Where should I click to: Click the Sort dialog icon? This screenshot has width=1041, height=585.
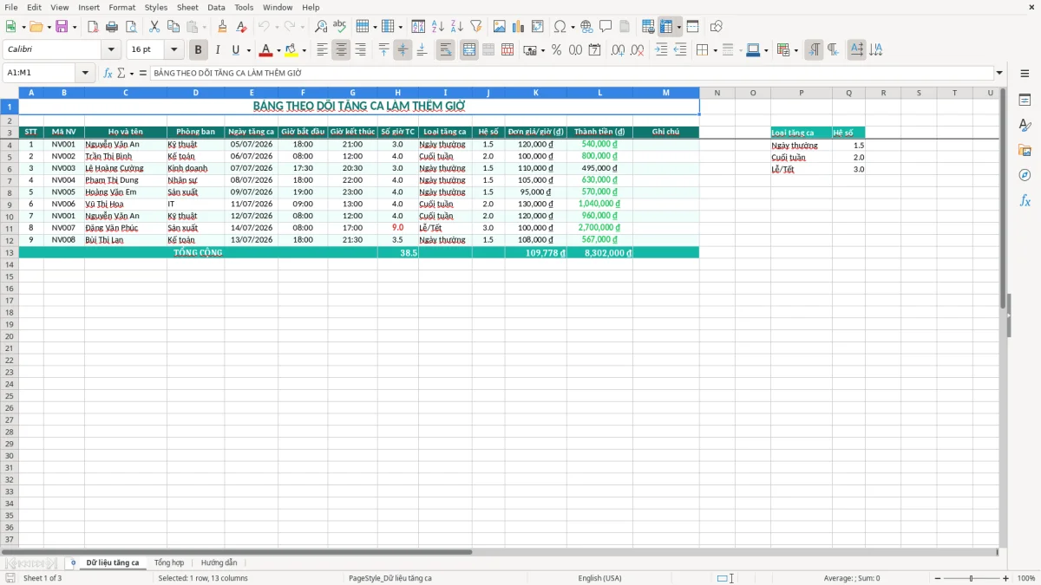coord(418,27)
